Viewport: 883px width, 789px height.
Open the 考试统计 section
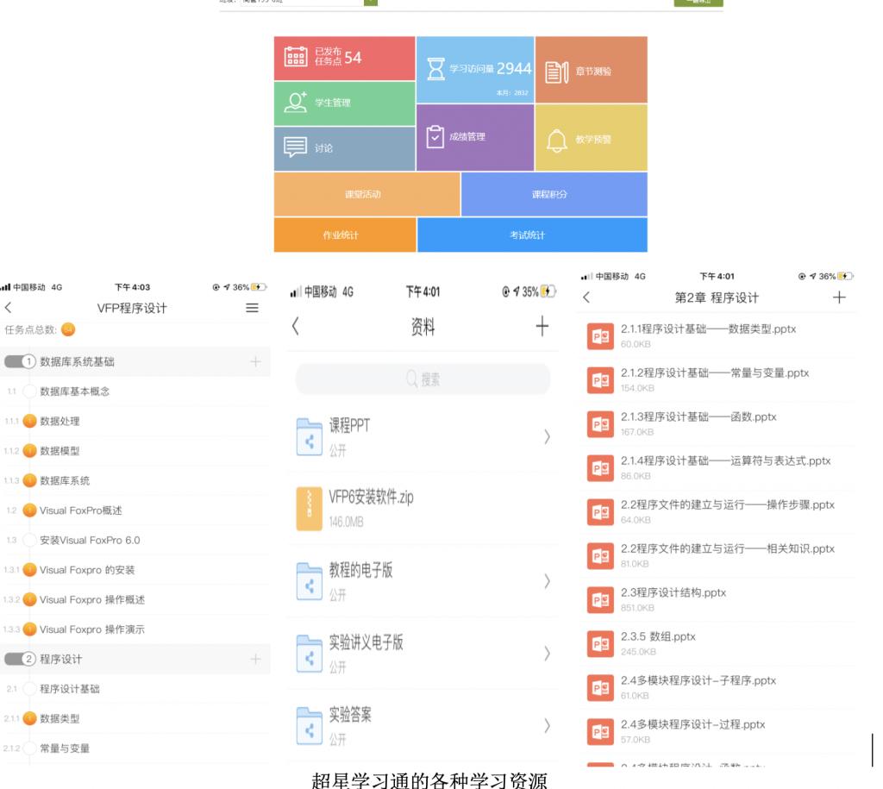tap(531, 235)
